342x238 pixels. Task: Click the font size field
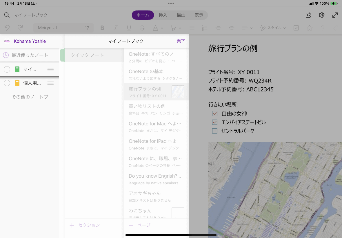pos(87,28)
